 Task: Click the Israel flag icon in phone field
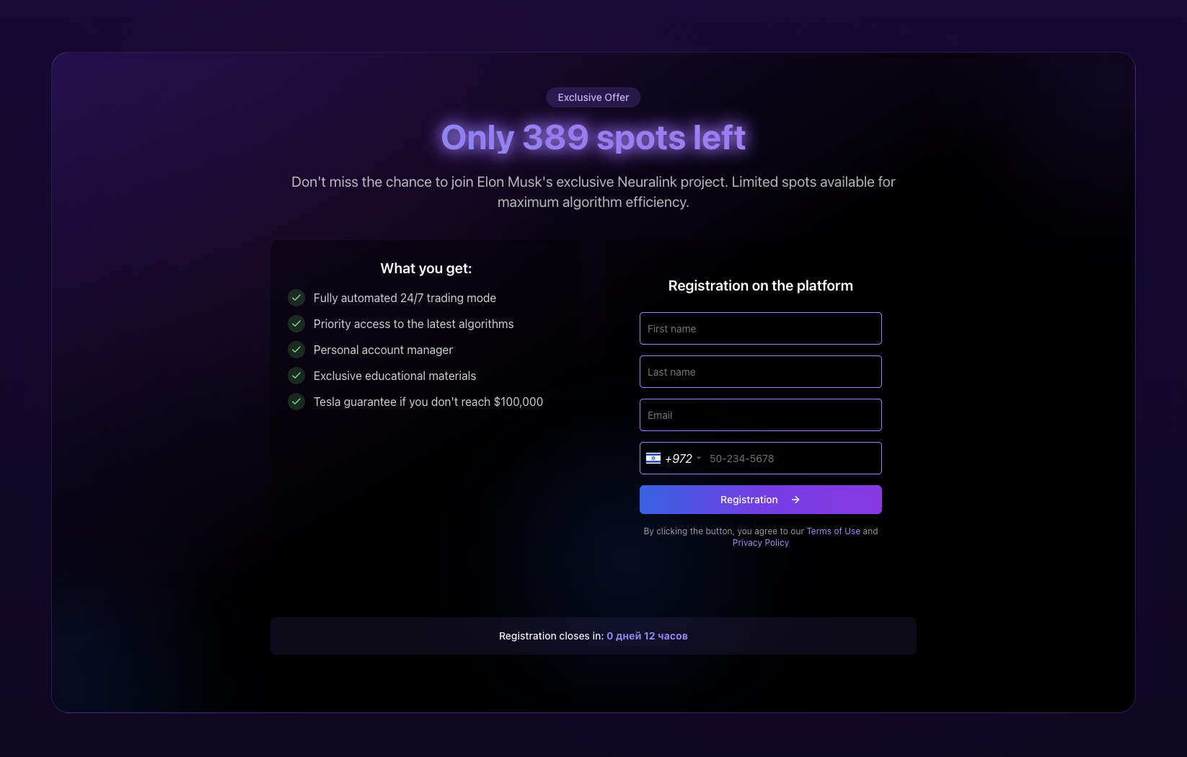click(653, 458)
